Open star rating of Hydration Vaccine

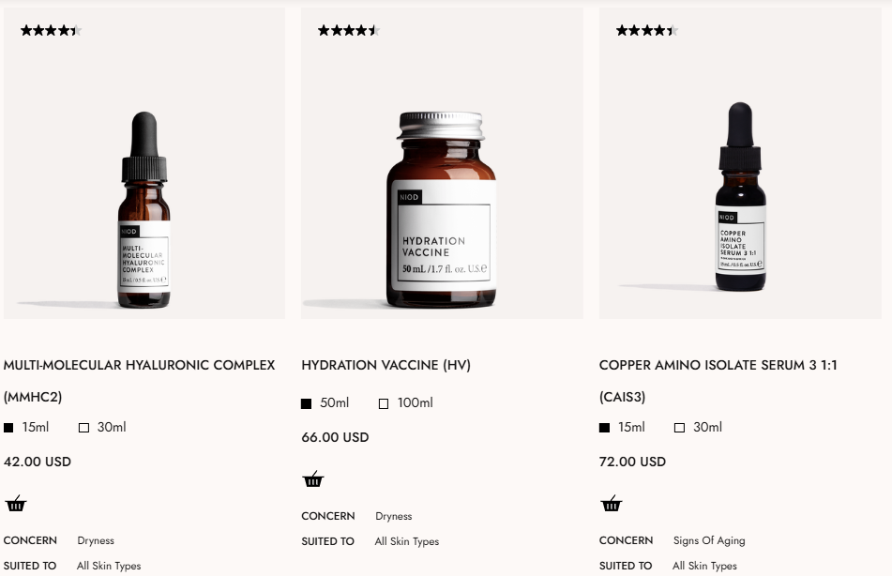pos(349,31)
